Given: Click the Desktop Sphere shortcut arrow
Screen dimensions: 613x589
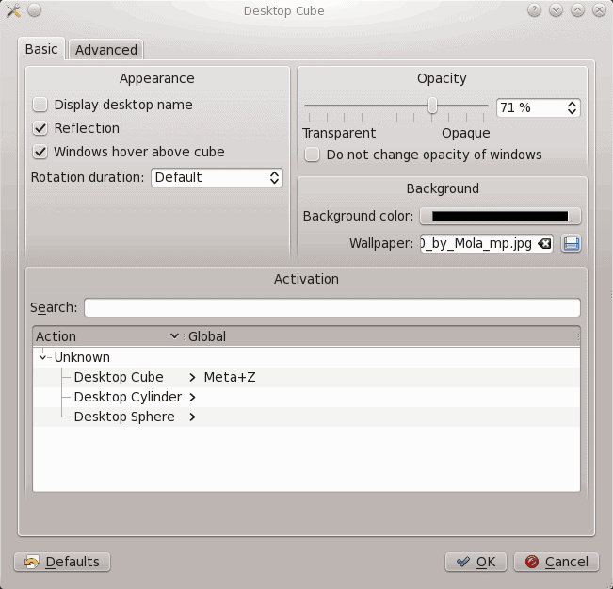Looking at the screenshot, I should click(192, 417).
